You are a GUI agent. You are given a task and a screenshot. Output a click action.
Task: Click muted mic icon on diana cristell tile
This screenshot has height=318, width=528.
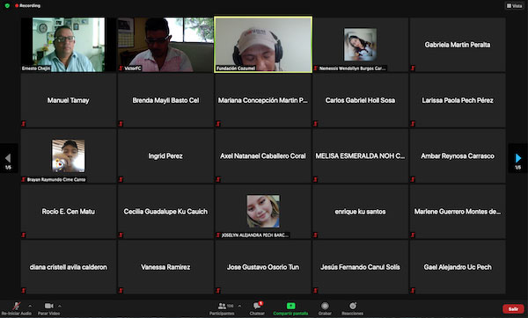24,291
